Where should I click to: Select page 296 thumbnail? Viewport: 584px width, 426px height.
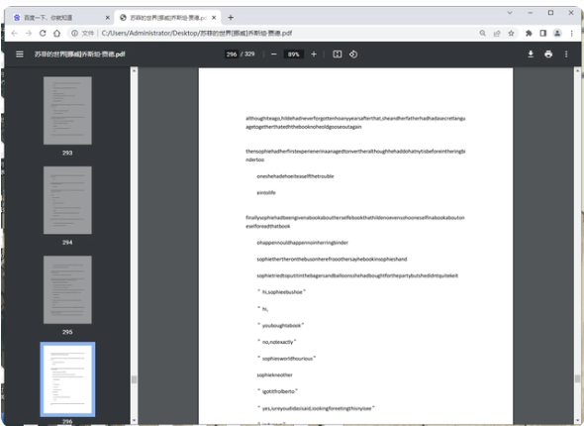point(67,379)
